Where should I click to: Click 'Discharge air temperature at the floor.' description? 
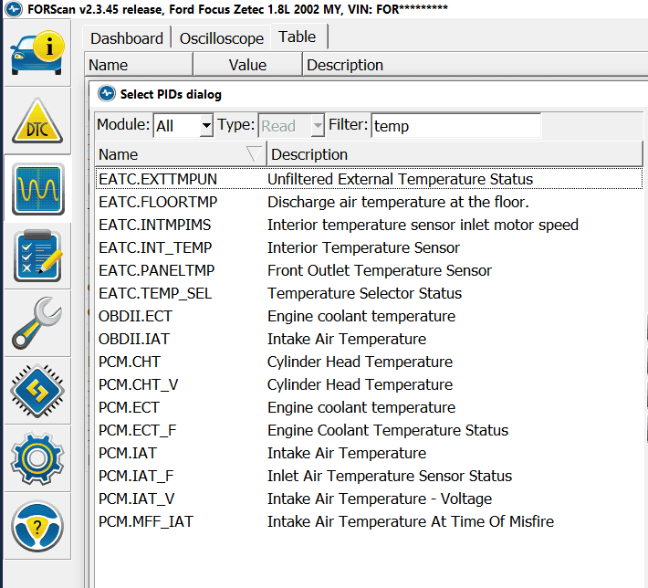(398, 202)
